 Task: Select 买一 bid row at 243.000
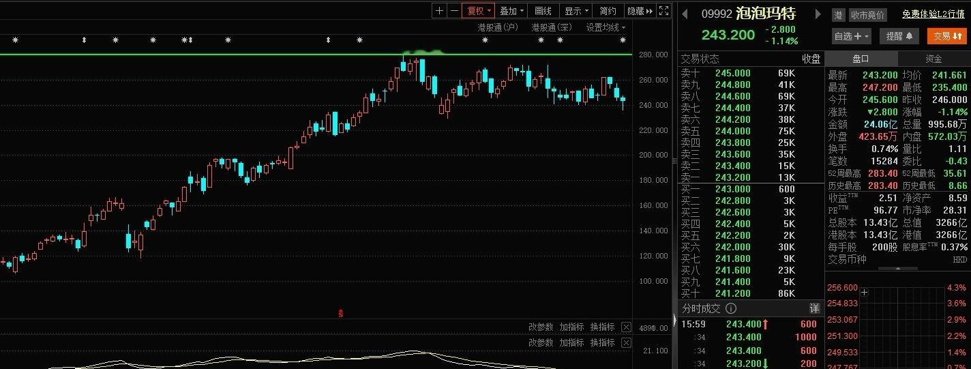pos(750,189)
